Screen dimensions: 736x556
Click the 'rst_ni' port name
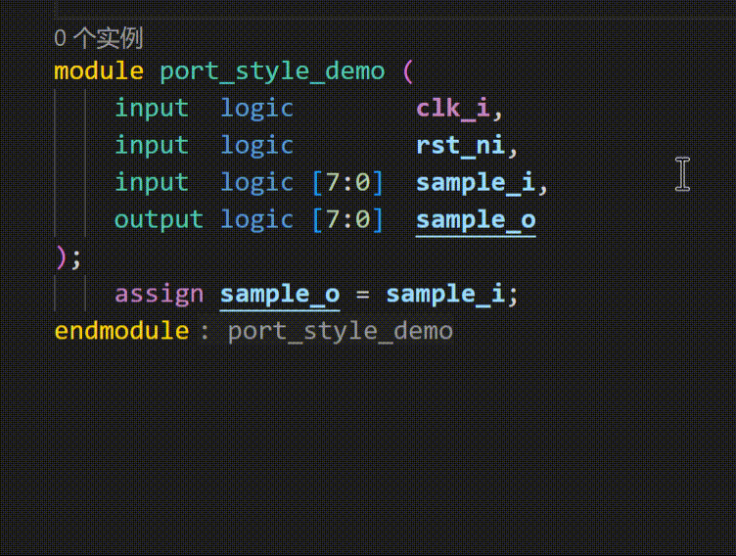(460, 145)
